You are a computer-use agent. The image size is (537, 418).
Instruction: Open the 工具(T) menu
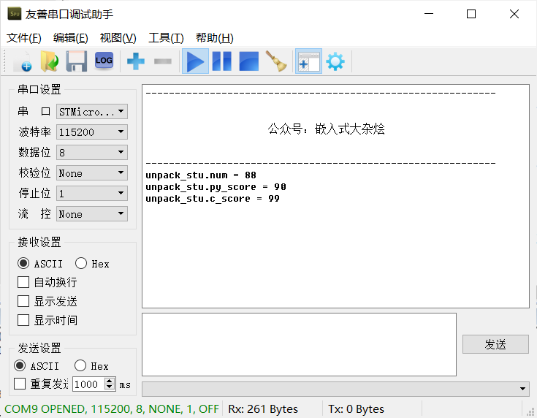click(x=166, y=38)
